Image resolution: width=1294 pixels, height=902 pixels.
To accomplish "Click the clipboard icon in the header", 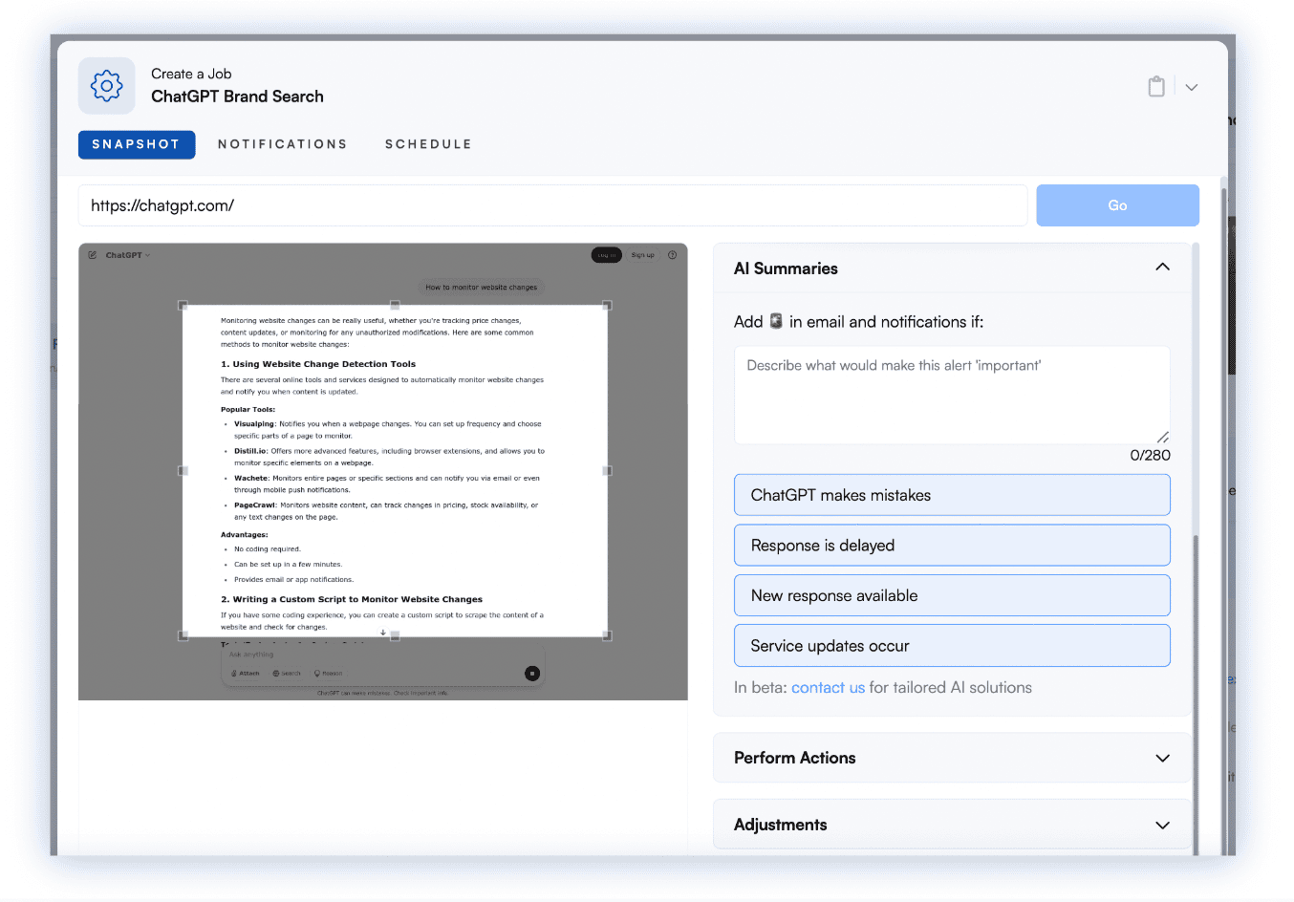I will pyautogui.click(x=1156, y=86).
